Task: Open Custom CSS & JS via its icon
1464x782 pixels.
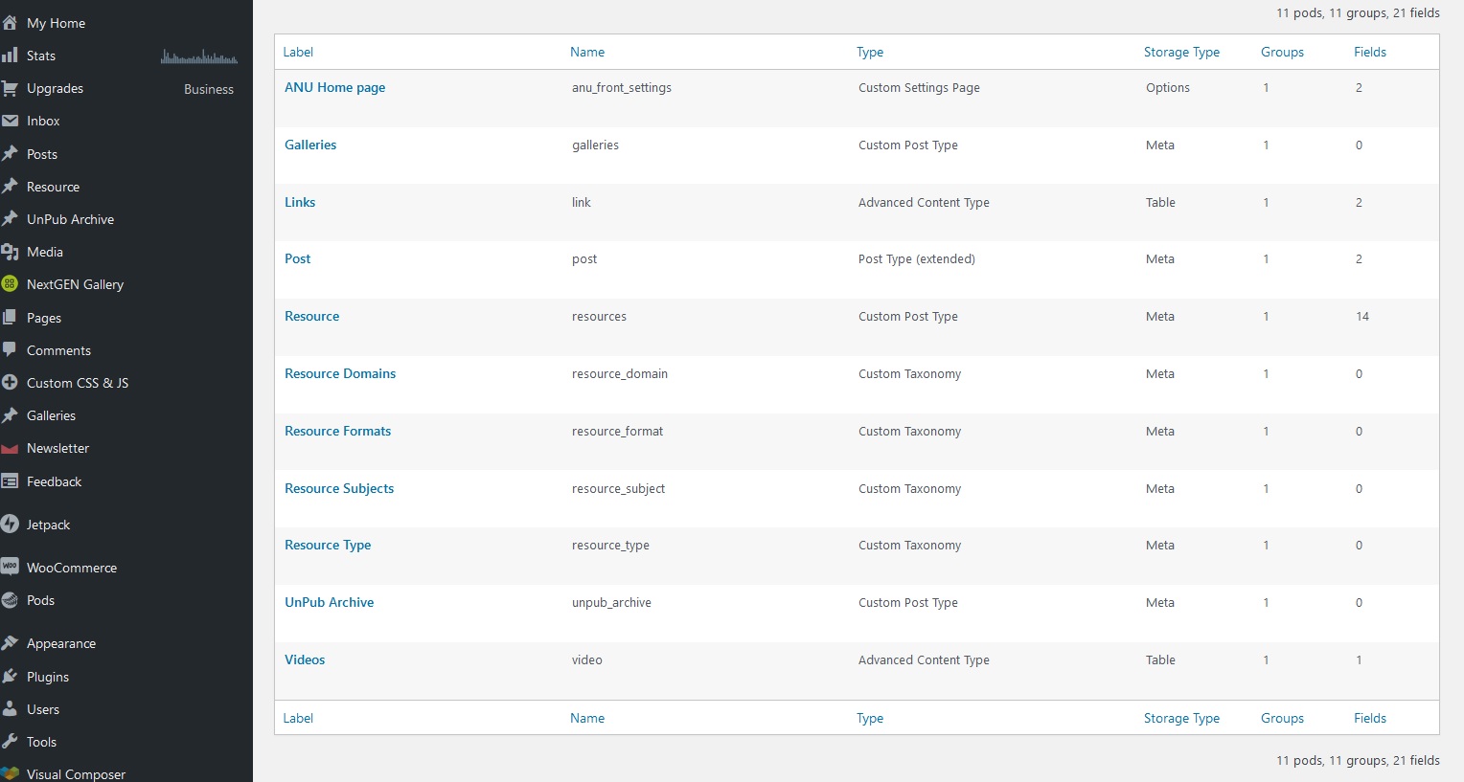Action: point(11,383)
